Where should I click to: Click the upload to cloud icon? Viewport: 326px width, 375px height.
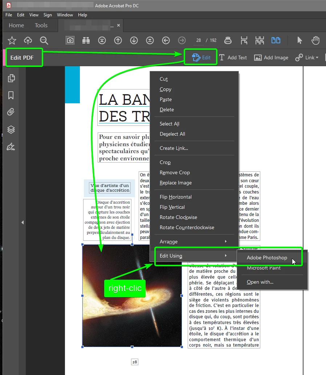coord(28,40)
